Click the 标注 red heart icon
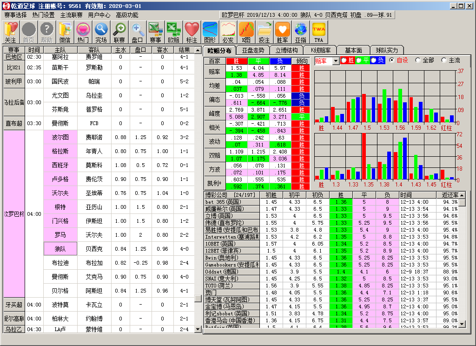The image size is (476, 346). [192, 33]
